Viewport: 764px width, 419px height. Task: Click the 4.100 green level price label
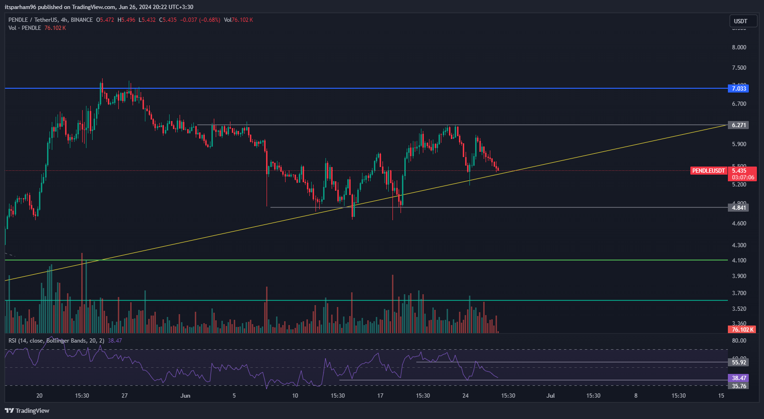[739, 261]
